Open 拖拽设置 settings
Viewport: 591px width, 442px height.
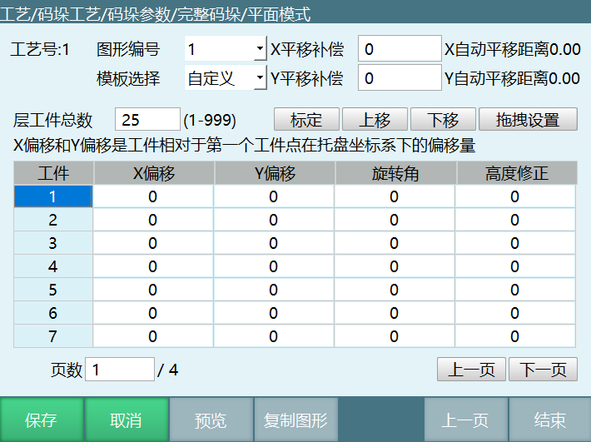527,119
